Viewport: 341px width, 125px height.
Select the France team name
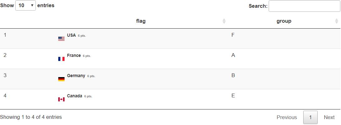click(x=74, y=55)
